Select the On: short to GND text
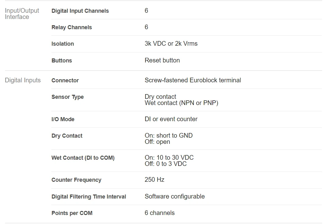Viewport: 329px width, 224px height. point(169,135)
